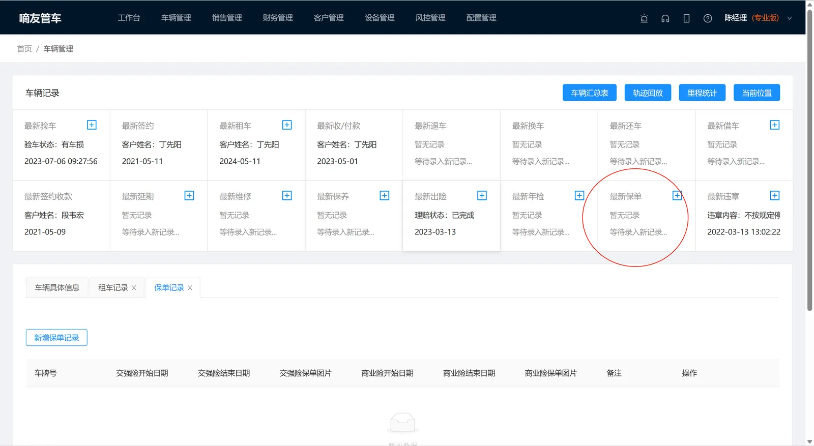Add a 最新出险 record with plus icon
This screenshot has height=446, width=814.
[x=482, y=196]
